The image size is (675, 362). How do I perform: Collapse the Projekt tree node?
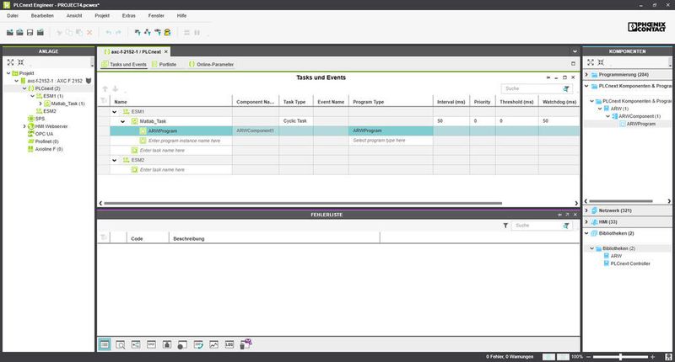point(8,73)
